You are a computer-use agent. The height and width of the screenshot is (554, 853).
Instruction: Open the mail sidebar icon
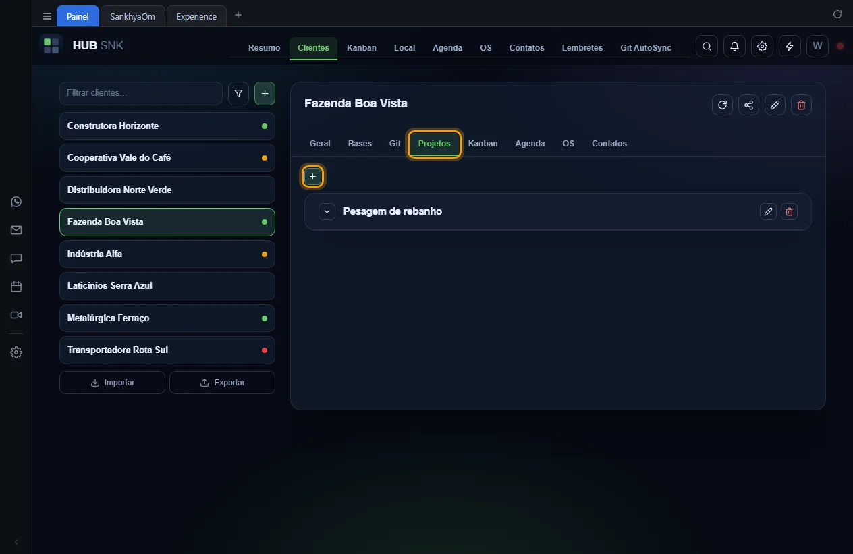[x=16, y=230]
